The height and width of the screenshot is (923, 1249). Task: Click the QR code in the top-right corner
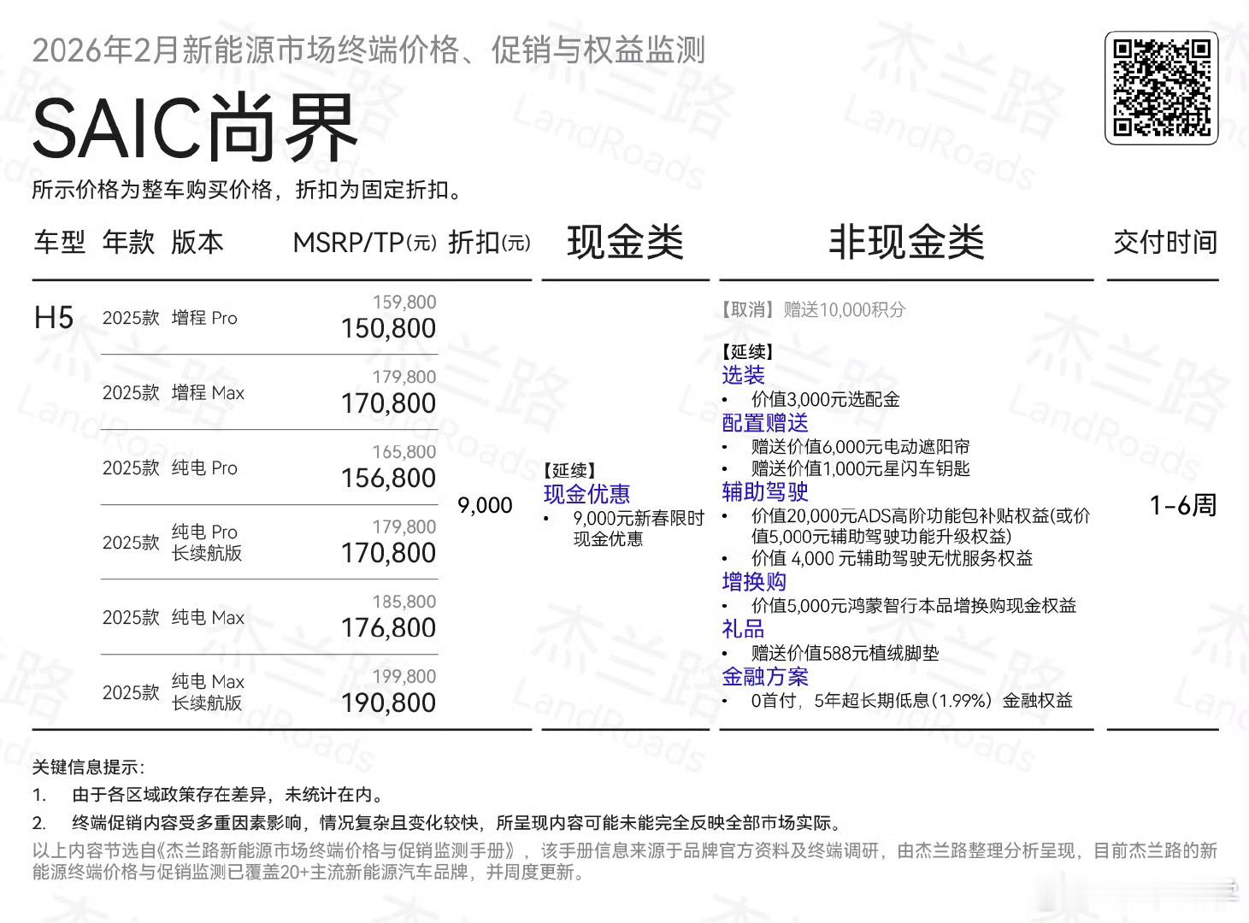[x=1161, y=88]
